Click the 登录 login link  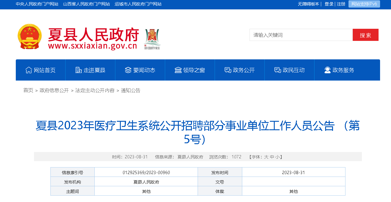(329, 4)
